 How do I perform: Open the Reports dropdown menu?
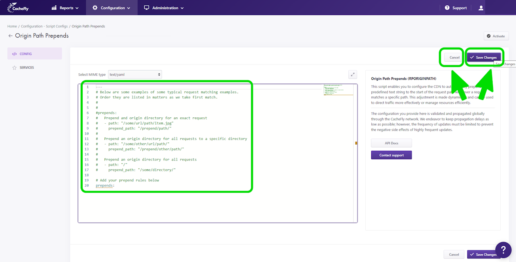(x=65, y=8)
